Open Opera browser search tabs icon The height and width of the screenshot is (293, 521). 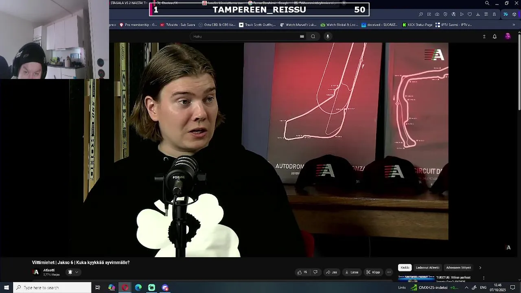click(487, 3)
